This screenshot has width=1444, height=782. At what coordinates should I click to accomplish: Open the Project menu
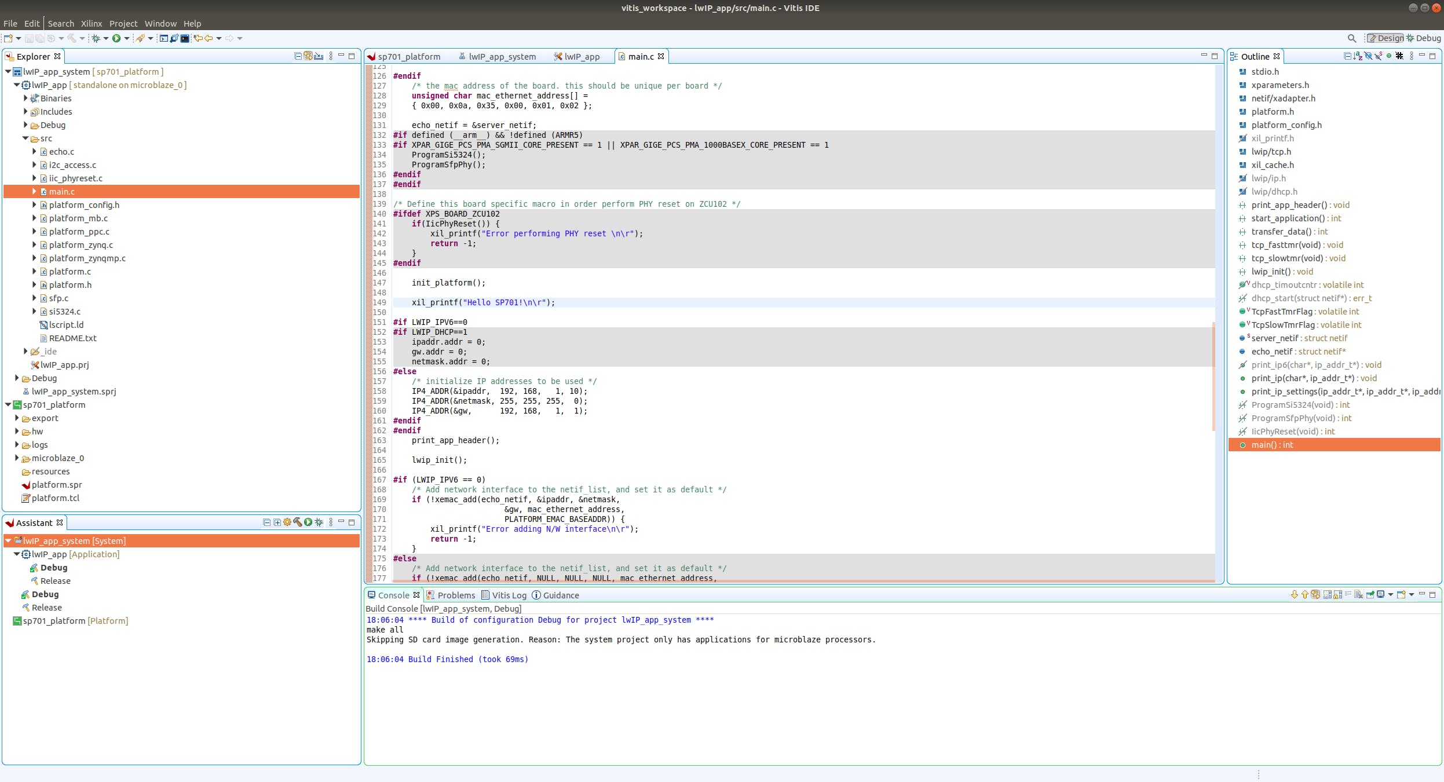(123, 24)
